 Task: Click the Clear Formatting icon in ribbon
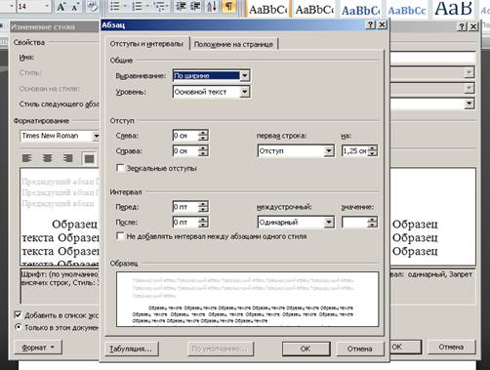tap(92, 7)
